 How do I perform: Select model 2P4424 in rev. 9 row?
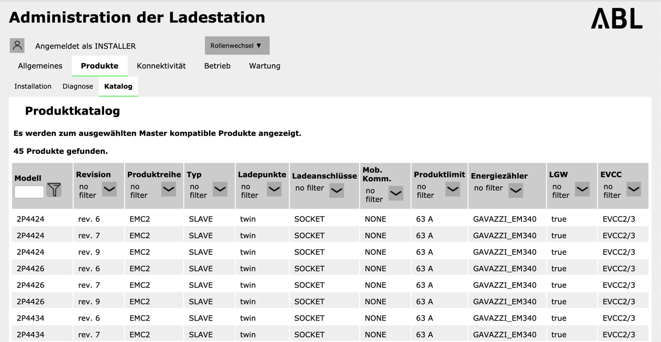click(31, 252)
